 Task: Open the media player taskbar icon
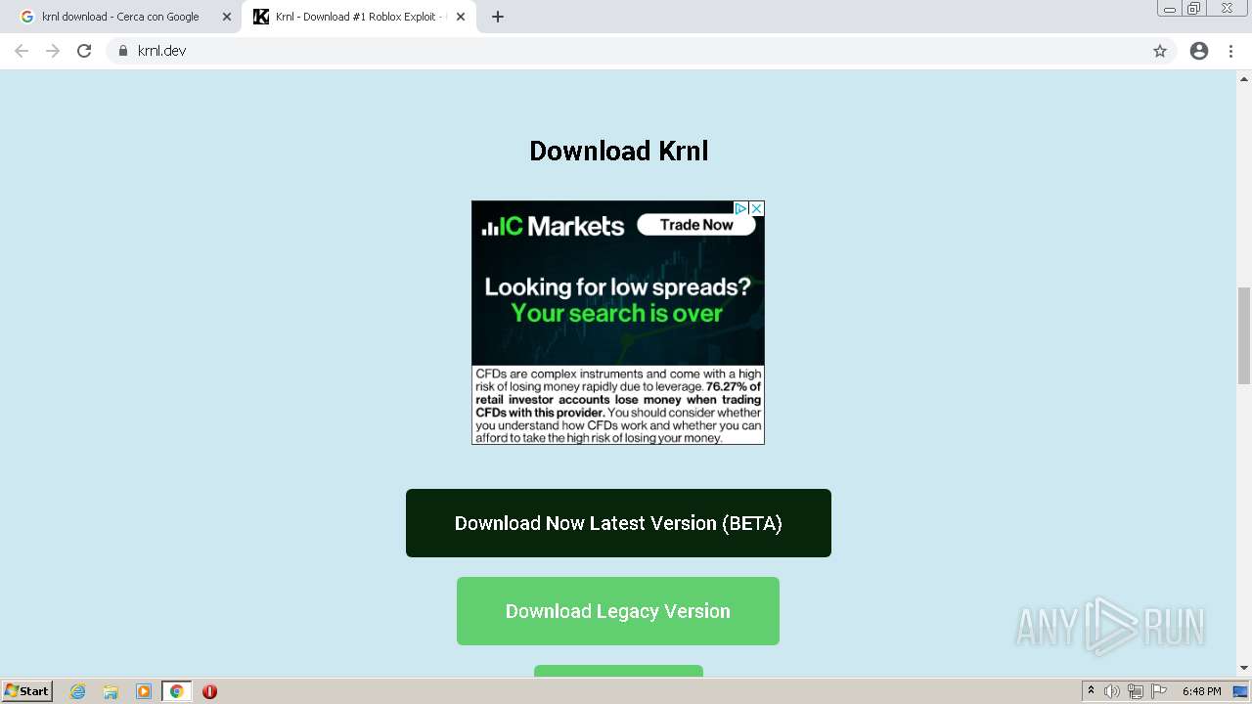tap(144, 691)
